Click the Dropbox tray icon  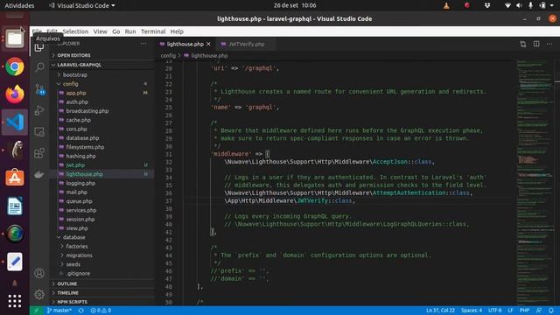(x=487, y=5)
